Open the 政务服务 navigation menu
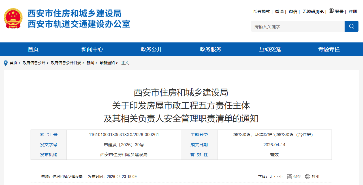Screen dimensions: 363x185 pyautogui.click(x=211, y=49)
